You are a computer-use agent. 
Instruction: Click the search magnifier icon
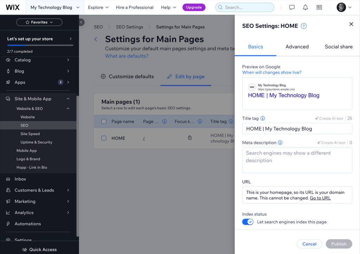pos(220,7)
